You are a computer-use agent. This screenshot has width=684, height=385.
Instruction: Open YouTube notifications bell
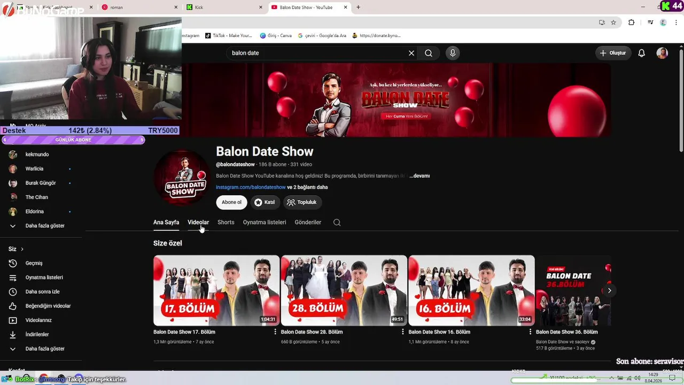[x=642, y=53]
